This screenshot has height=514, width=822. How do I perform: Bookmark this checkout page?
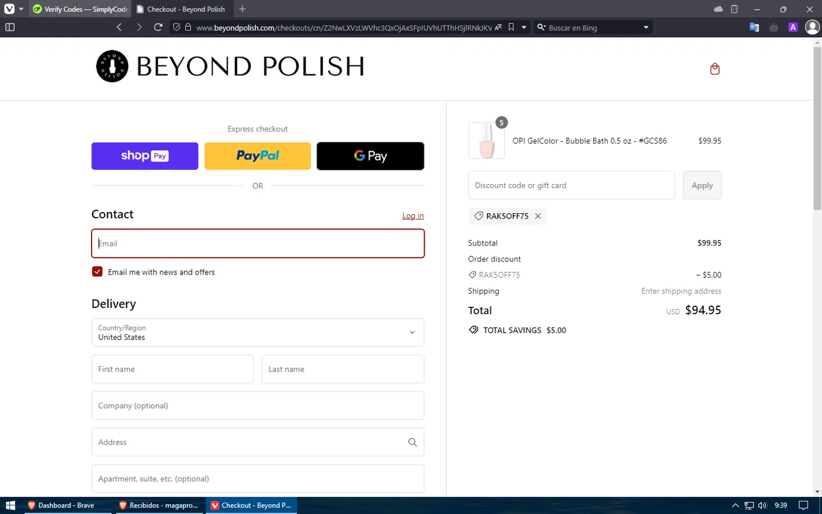pyautogui.click(x=511, y=27)
